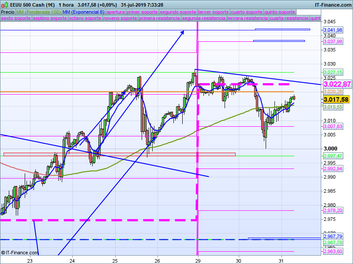Screen dimensions: 353x264
Task: Click the green 3.027,15 price level tag
Action: pyautogui.click(x=333, y=72)
